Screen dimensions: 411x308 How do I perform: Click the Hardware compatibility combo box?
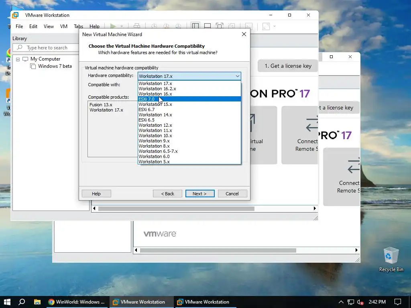(189, 76)
